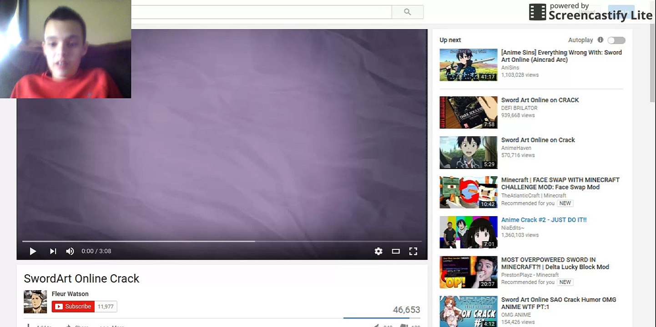Open Sword Art Online on Crack by AnimeHaven
This screenshot has width=656, height=327.
[538, 140]
